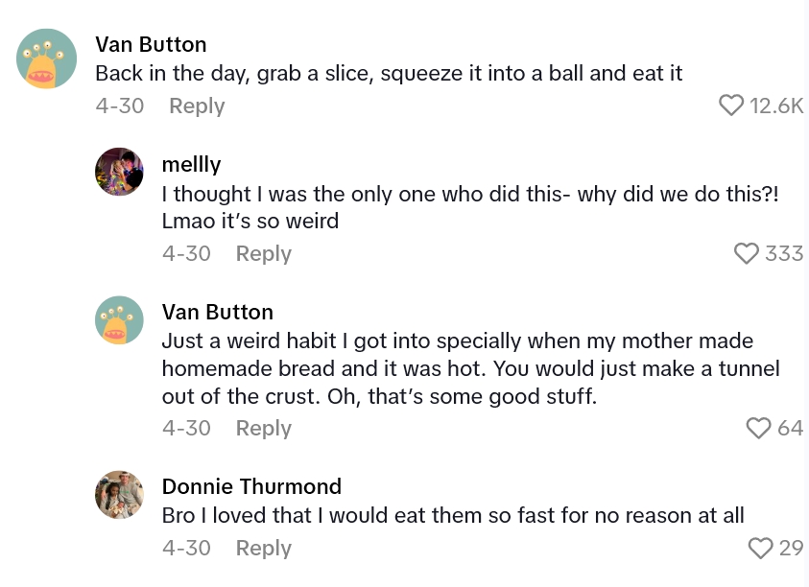809x587 pixels.
Task: Open Van Button's avatar on the top comment
Action: 46,59
